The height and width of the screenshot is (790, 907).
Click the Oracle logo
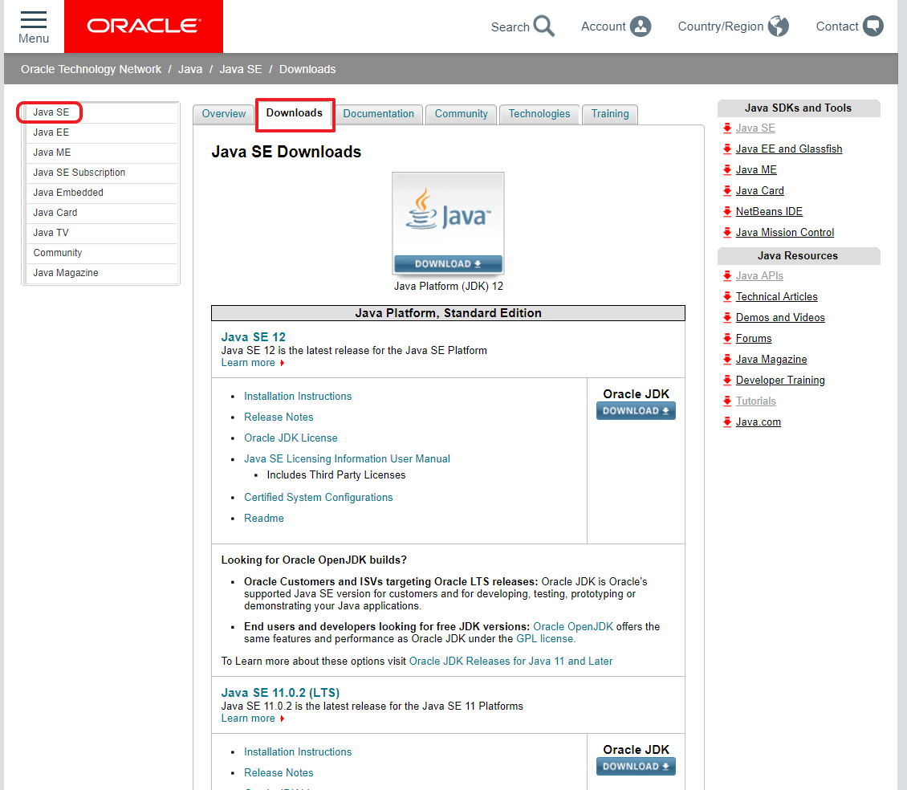pyautogui.click(x=144, y=26)
